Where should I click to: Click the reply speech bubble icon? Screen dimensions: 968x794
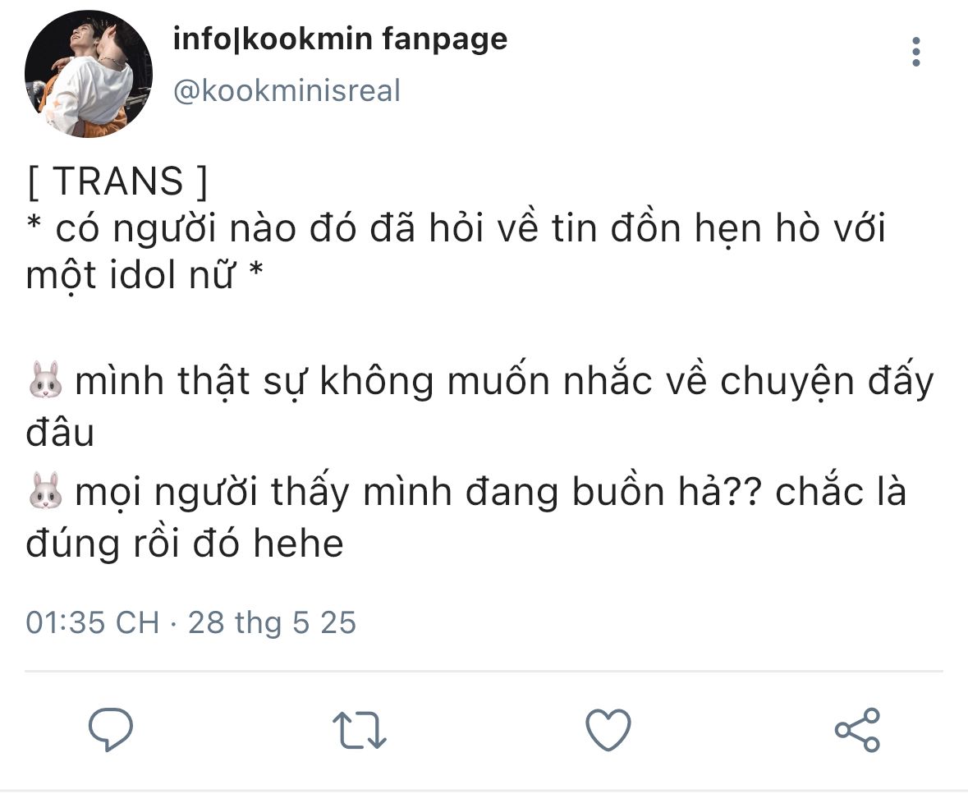[111, 728]
